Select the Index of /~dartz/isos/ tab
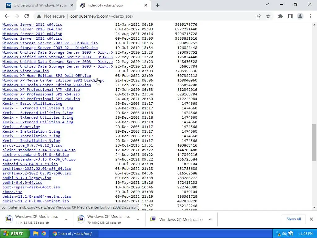 coord(114,5)
